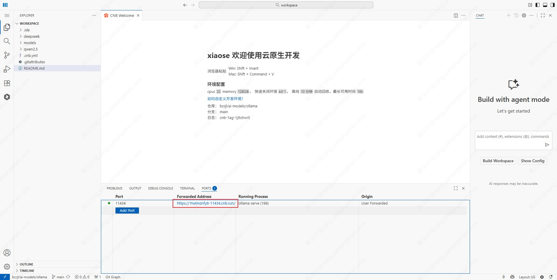This screenshot has width=557, height=280.
Task: Open the Accounts icon
Action: tap(7, 253)
